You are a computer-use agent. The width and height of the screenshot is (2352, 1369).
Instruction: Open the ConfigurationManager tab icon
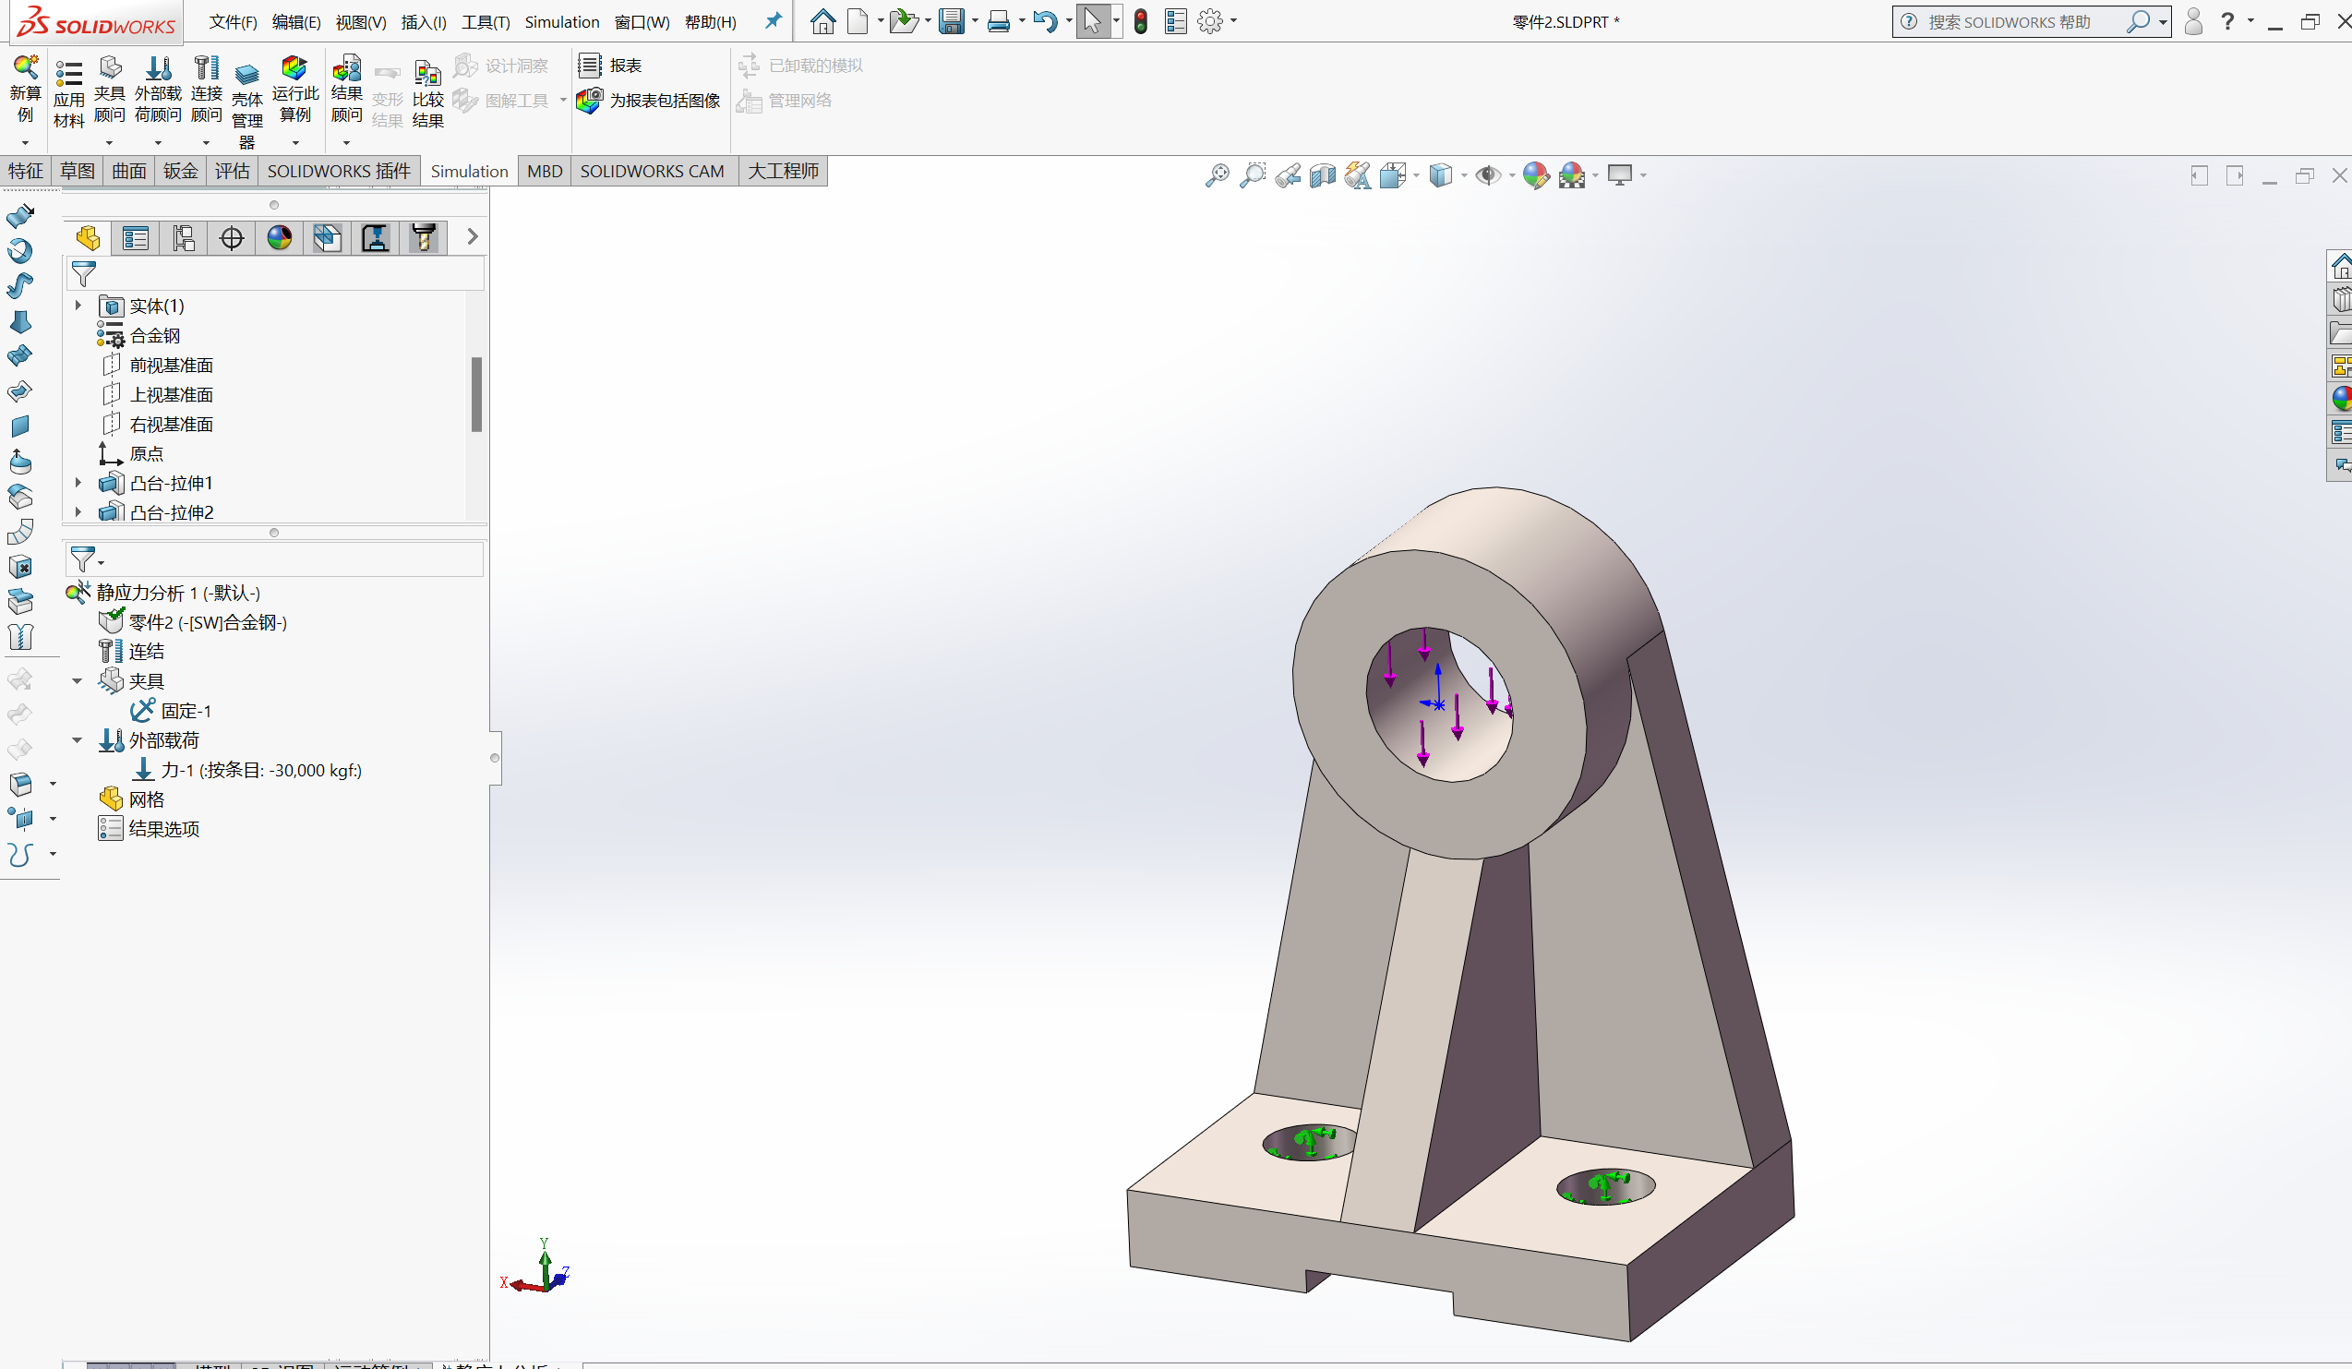point(184,238)
